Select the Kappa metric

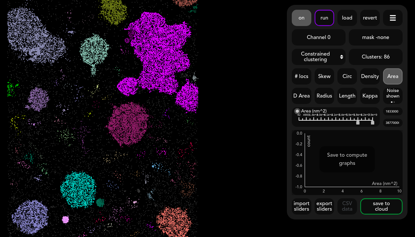(x=370, y=96)
